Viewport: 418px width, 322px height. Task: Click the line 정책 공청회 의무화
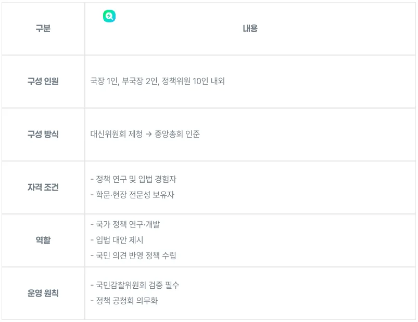(x=124, y=301)
